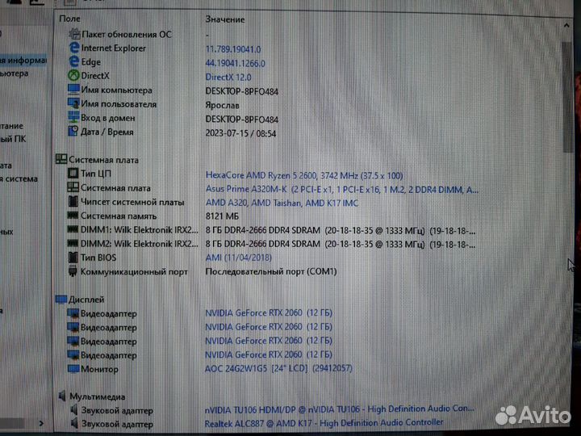Select the Вход в домен row label
This screenshot has width=581, height=436.
tap(108, 118)
